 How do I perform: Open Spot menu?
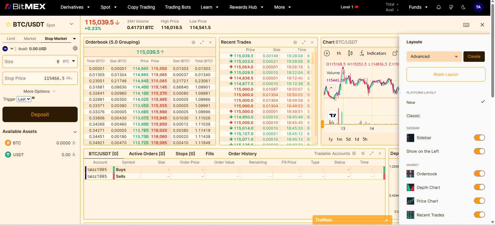pos(109,7)
